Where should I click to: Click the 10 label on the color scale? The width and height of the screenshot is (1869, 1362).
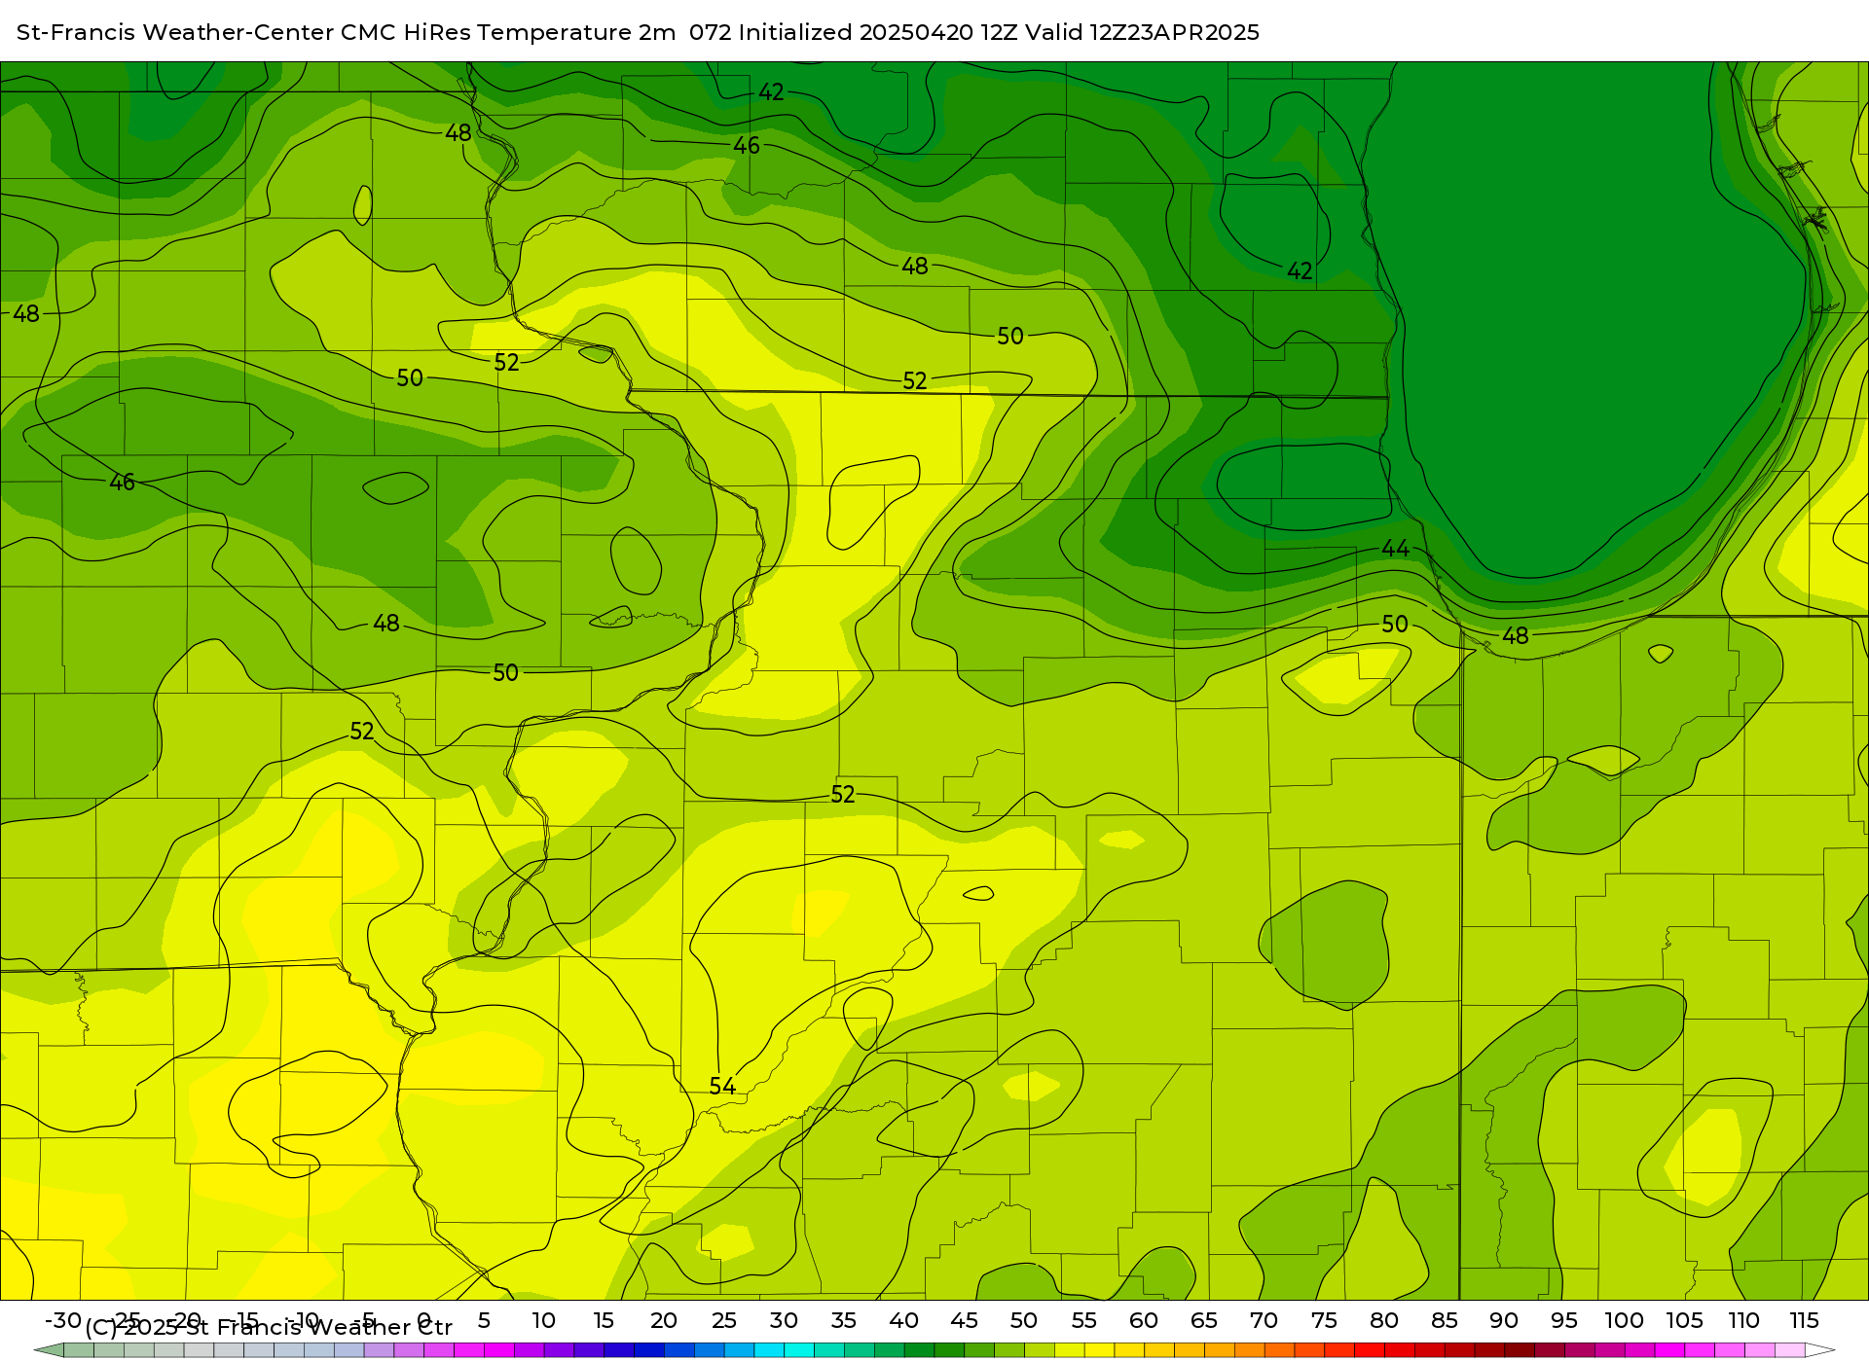click(x=543, y=1320)
